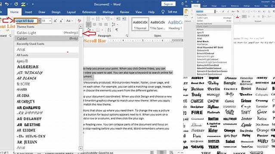Select the AR DARLING font entry

[x=28, y=108]
